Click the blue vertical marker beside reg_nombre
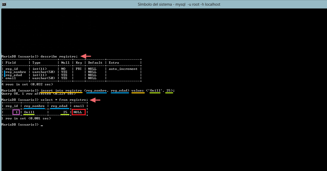This screenshot has height=171, width=327. pyautogui.click(x=4, y=74)
